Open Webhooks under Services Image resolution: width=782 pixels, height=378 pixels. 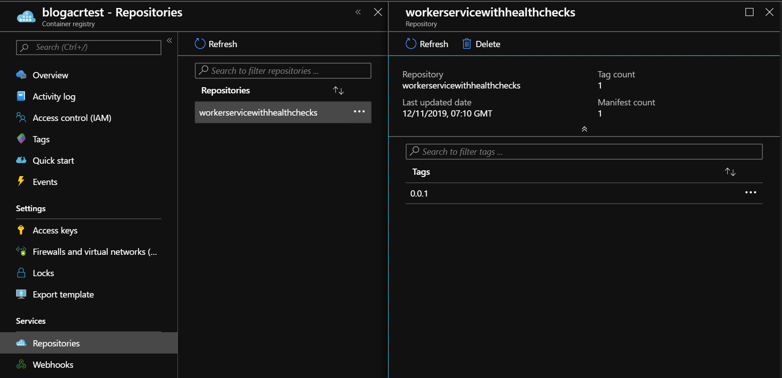[x=53, y=365]
